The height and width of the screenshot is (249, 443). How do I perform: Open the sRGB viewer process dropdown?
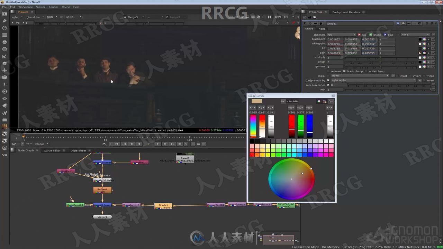click(x=74, y=17)
